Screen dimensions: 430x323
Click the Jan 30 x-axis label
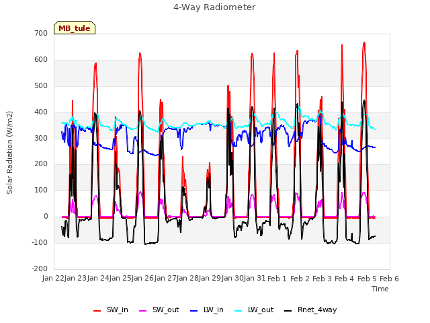click(232, 279)
